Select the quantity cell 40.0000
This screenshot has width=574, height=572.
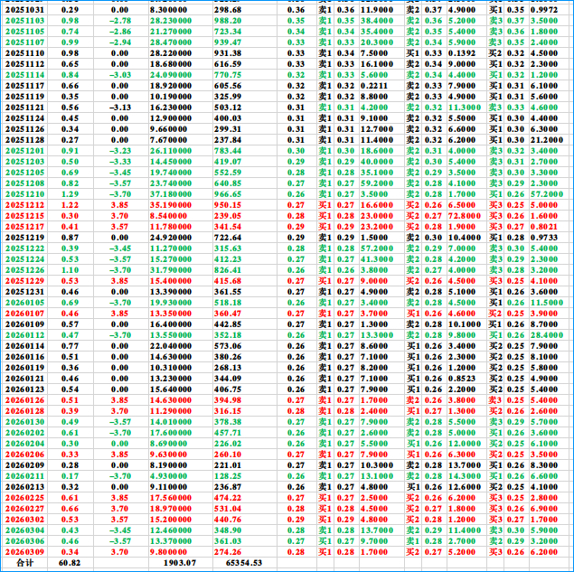tap(377, 162)
